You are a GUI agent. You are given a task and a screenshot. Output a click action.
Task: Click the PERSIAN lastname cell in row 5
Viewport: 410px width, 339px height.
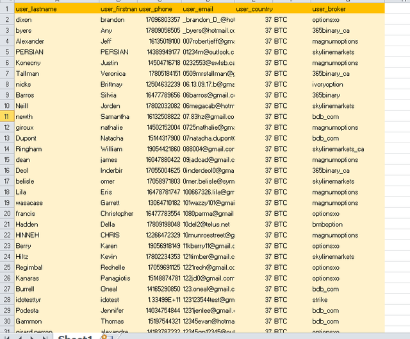click(57, 52)
